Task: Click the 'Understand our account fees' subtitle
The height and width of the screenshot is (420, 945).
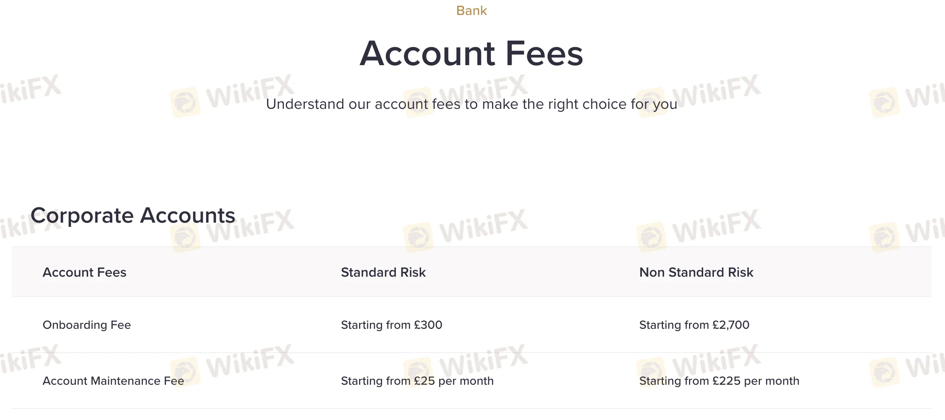Action: [471, 104]
